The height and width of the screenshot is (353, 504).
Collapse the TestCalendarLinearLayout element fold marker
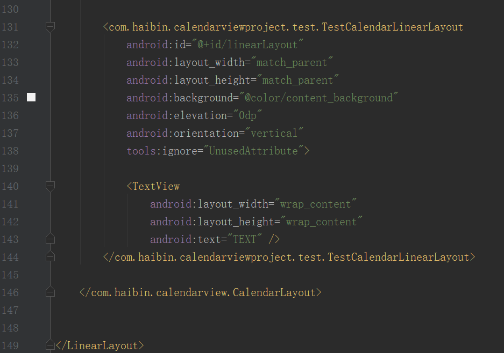pos(50,27)
